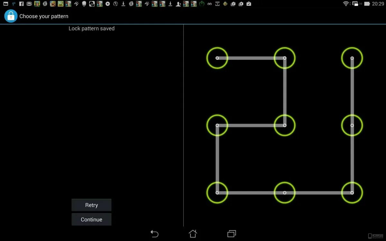Screen dimensions: 386x241
Task: Tap the Android home navigation button
Action: click(193, 234)
